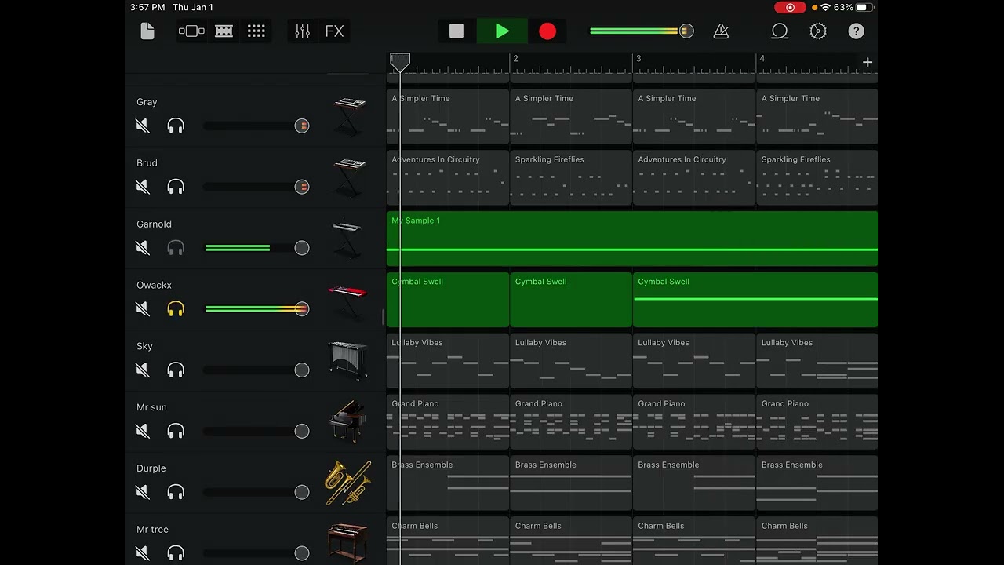Solo the Gray track
Viewport: 1004px width, 565px height.
pyautogui.click(x=176, y=126)
